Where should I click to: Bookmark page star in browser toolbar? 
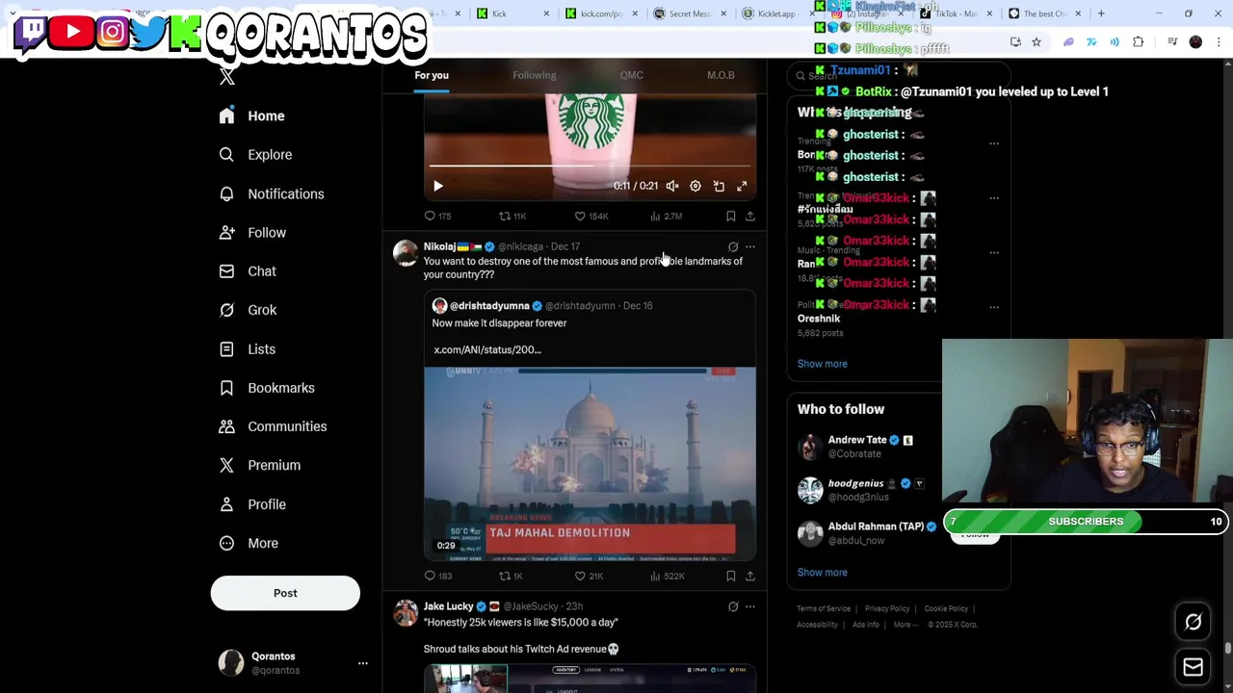click(1036, 42)
